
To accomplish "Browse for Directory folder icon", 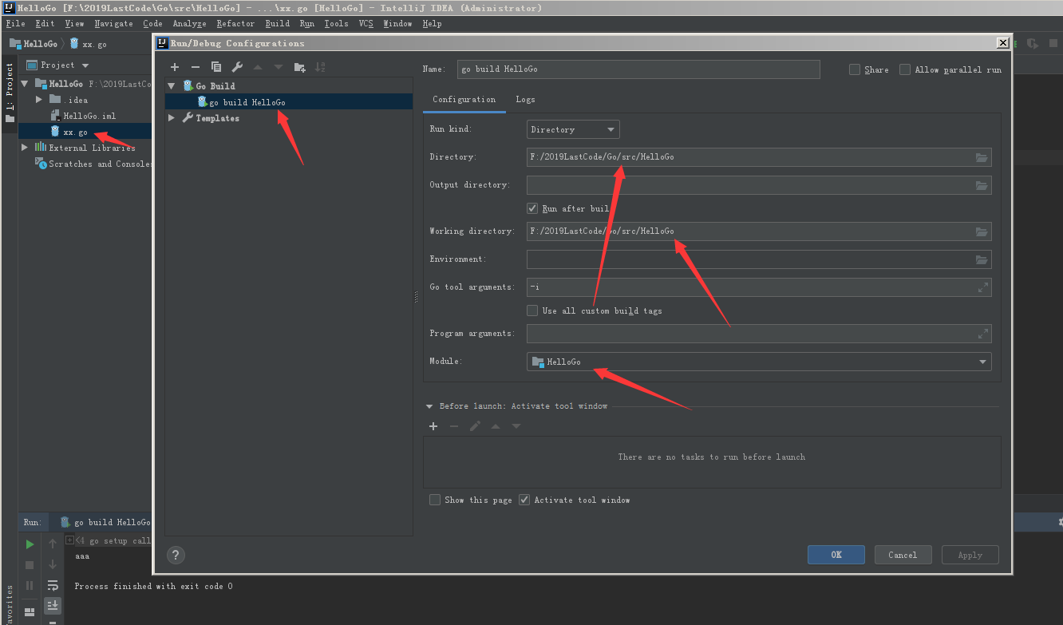I will [982, 157].
